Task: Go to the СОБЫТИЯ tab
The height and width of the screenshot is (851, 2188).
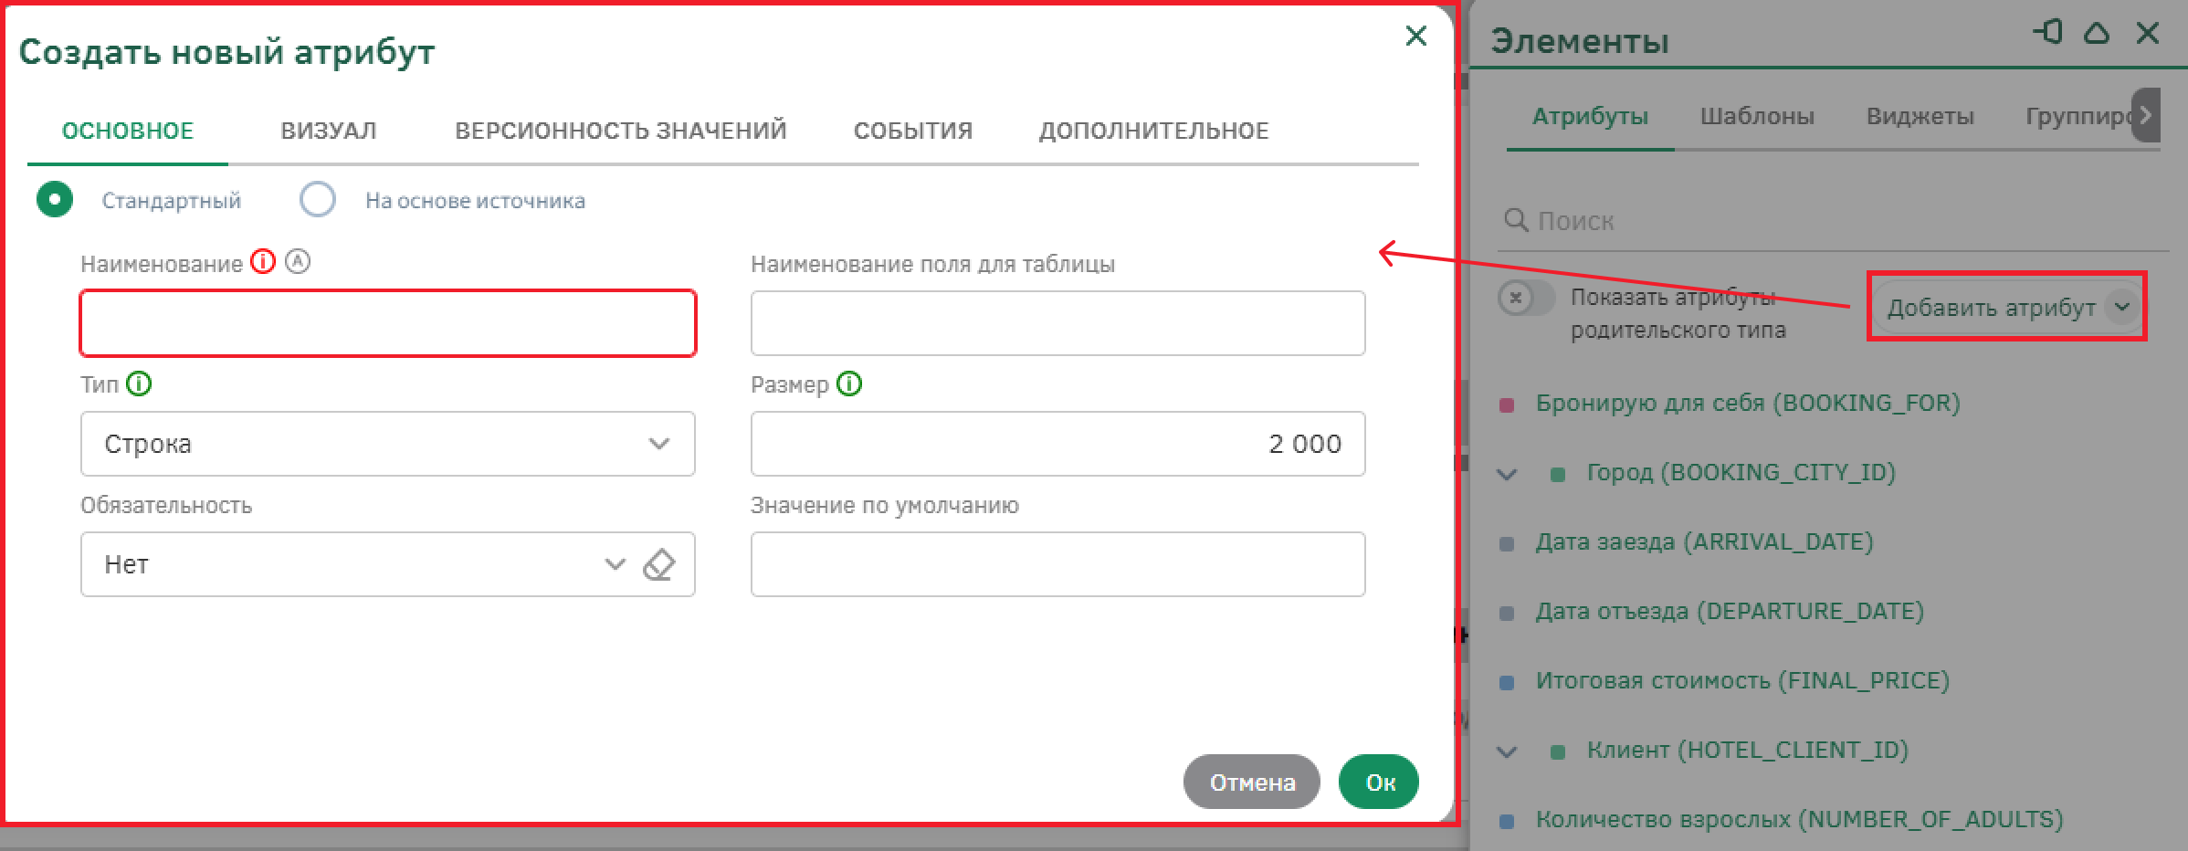Action: click(913, 131)
